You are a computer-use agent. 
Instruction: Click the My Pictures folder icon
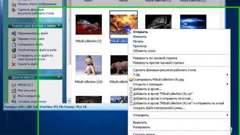click(14, 90)
